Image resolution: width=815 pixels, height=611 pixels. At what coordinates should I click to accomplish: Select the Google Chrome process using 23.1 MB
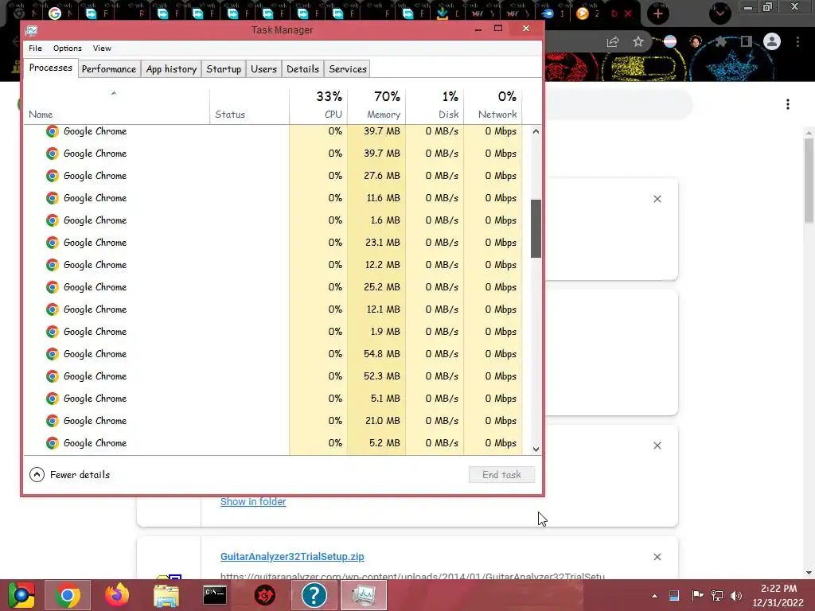click(x=273, y=243)
